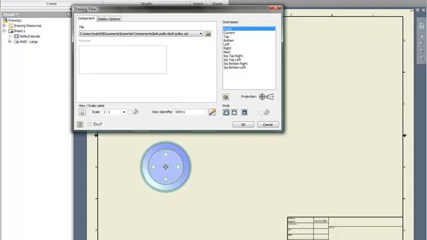Toggle label visibility lightbulb button
This screenshot has width=427, height=240.
tap(82, 112)
